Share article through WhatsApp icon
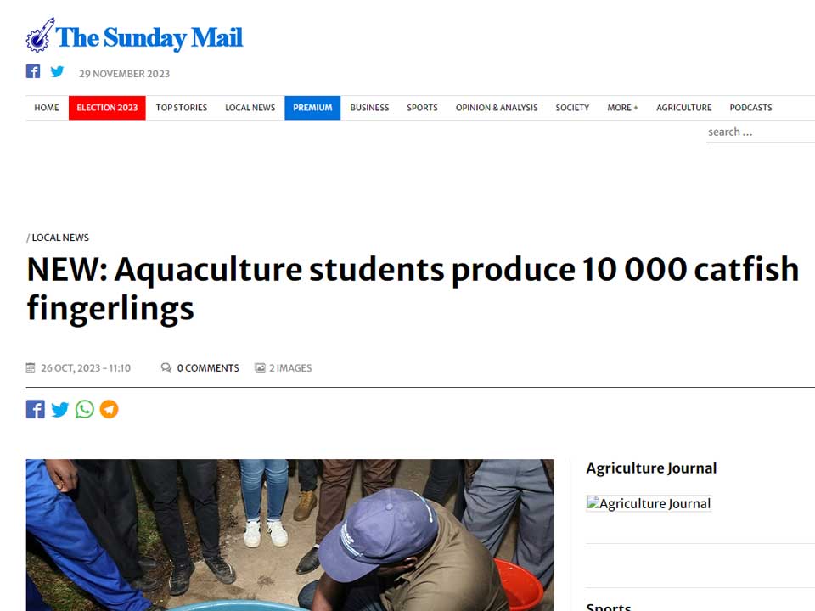 pos(85,410)
